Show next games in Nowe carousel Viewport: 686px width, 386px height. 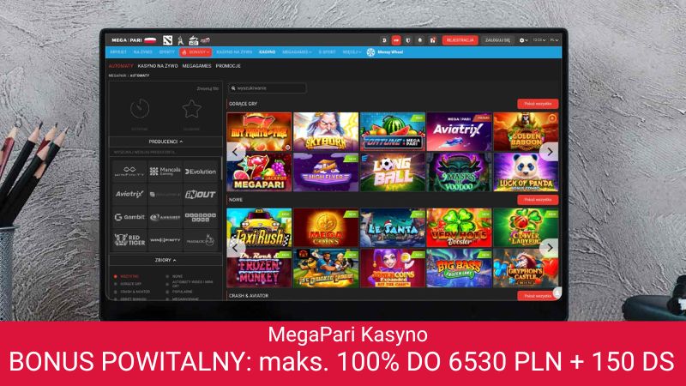click(550, 248)
